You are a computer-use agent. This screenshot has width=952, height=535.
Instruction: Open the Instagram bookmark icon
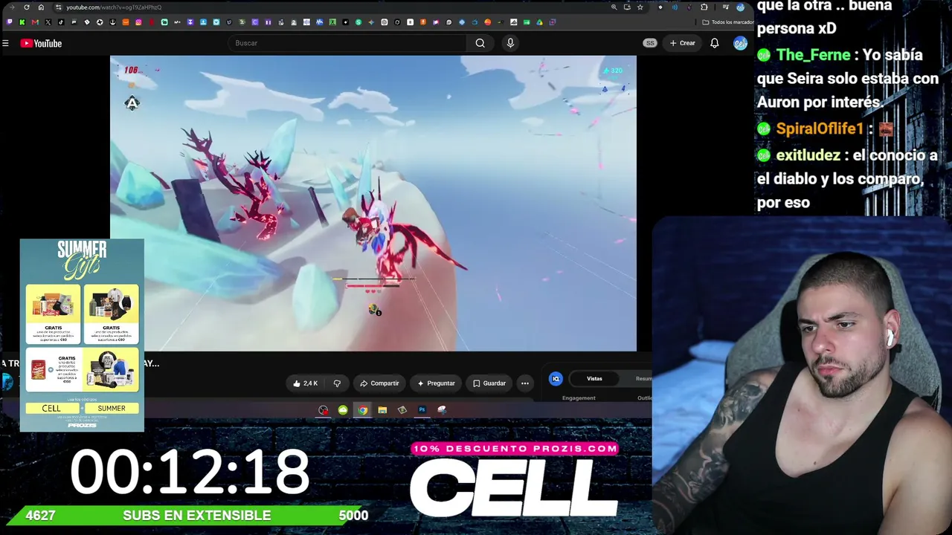(138, 22)
